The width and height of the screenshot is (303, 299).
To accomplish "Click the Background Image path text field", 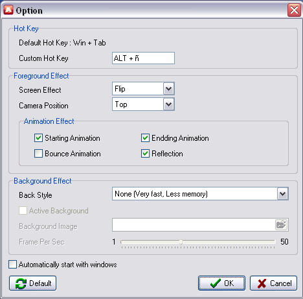I will [194, 225].
